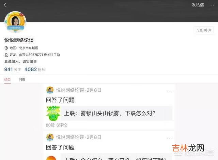
Task: Tap the large profile avatar picture
Action: click(x=15, y=22)
